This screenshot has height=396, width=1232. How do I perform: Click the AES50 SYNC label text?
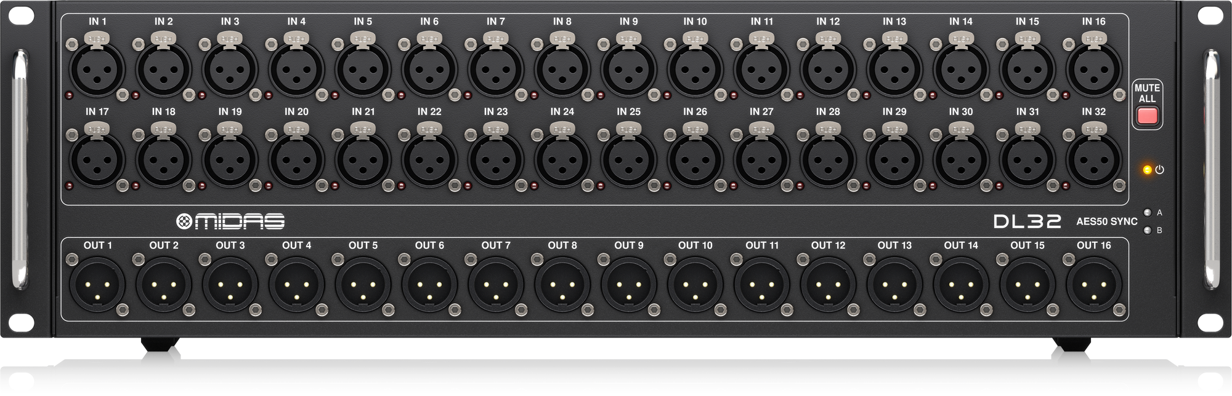coord(1106,222)
